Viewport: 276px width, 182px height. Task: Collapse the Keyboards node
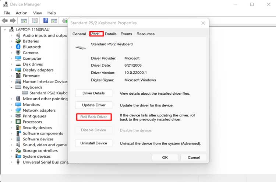(11, 87)
